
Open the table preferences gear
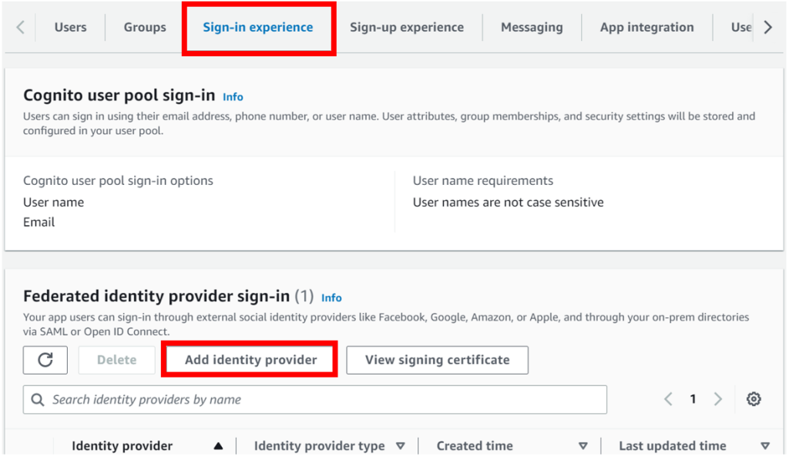coord(754,399)
